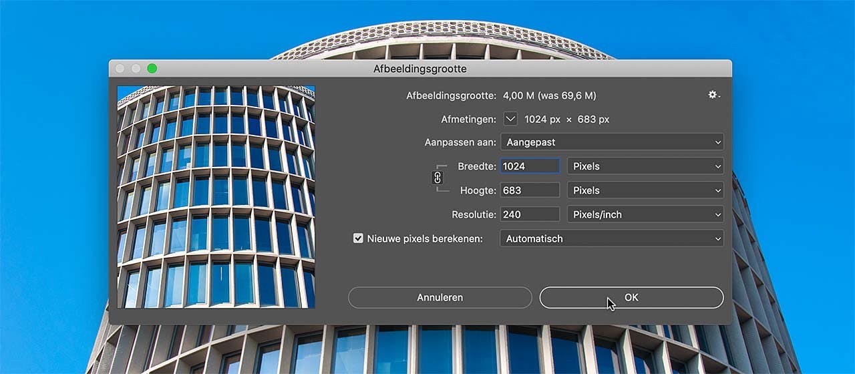
Task: Confirm with the OK button
Action: coord(631,298)
